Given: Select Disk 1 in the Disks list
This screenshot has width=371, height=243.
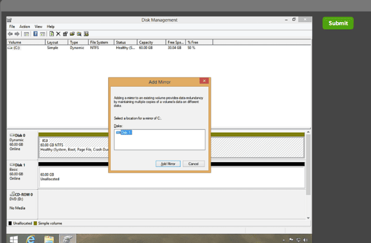Looking at the screenshot, I should point(126,132).
